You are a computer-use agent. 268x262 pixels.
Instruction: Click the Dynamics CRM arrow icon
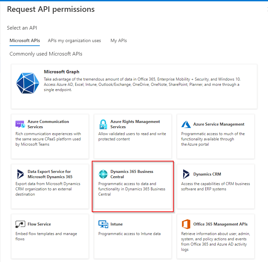tap(186, 174)
